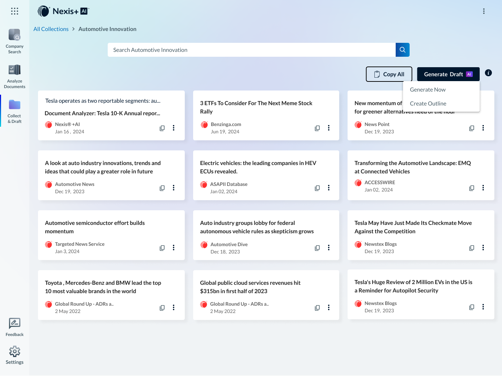Open Collect & Draft in sidebar
Viewport: 502px width, 376px height.
tap(15, 111)
